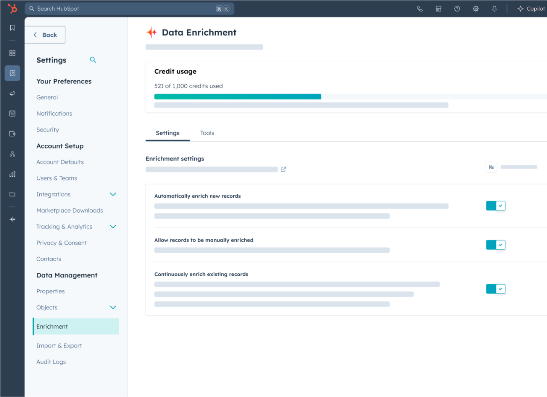This screenshot has height=397, width=547.
Task: Select the Settings tab under credit usage
Action: pyautogui.click(x=167, y=133)
